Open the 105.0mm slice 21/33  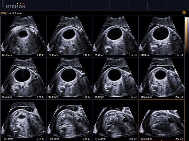pos(23,120)
